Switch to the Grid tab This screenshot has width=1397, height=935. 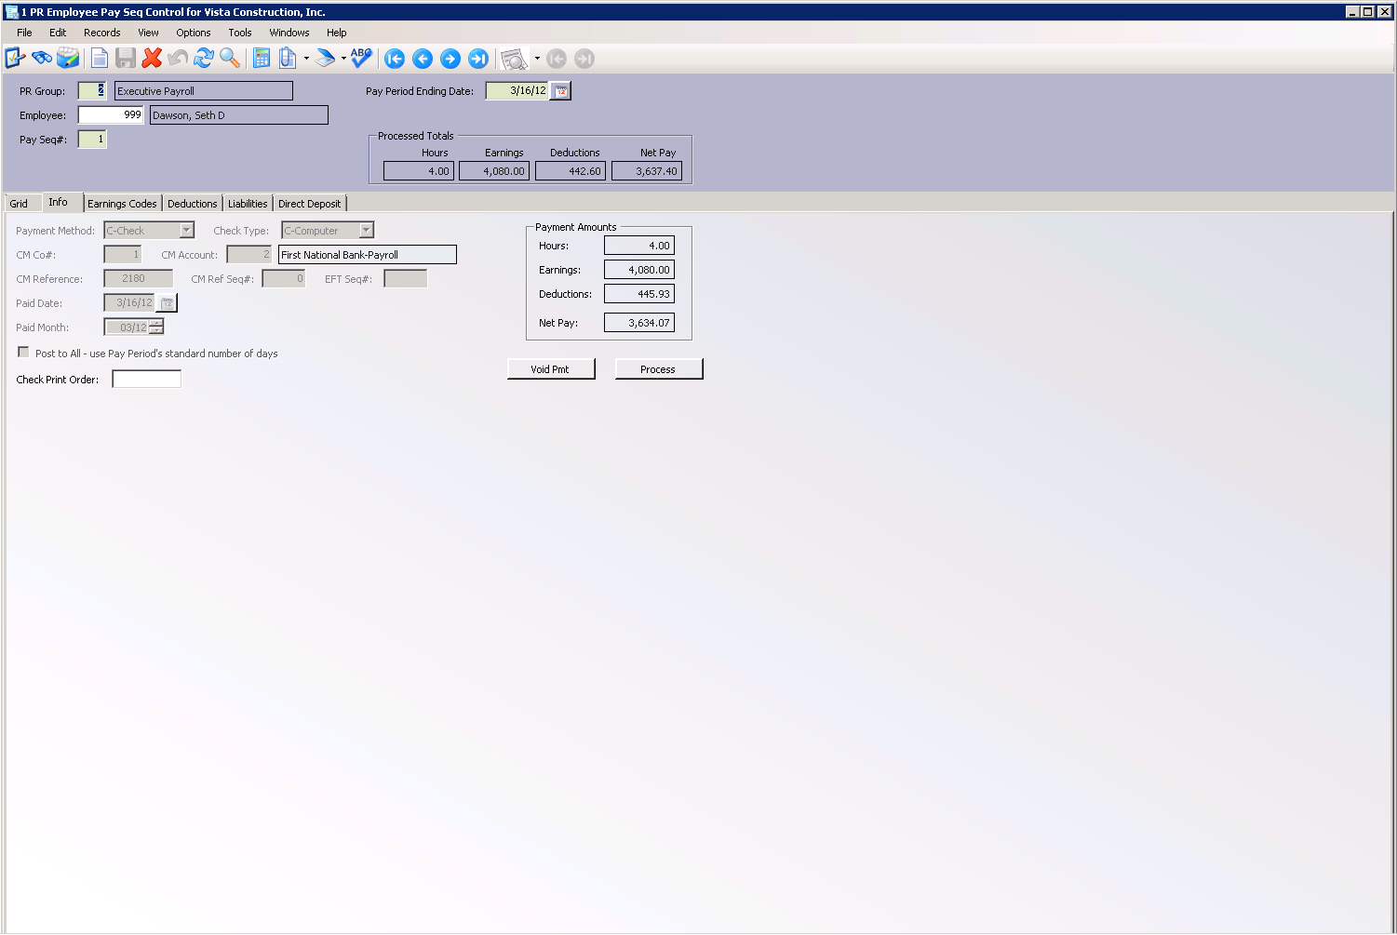(x=19, y=204)
